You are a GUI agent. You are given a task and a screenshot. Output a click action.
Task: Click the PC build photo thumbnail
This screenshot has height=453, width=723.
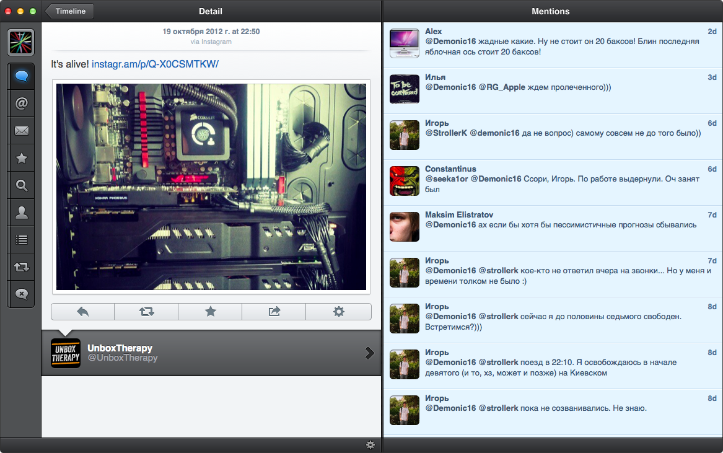pyautogui.click(x=211, y=187)
